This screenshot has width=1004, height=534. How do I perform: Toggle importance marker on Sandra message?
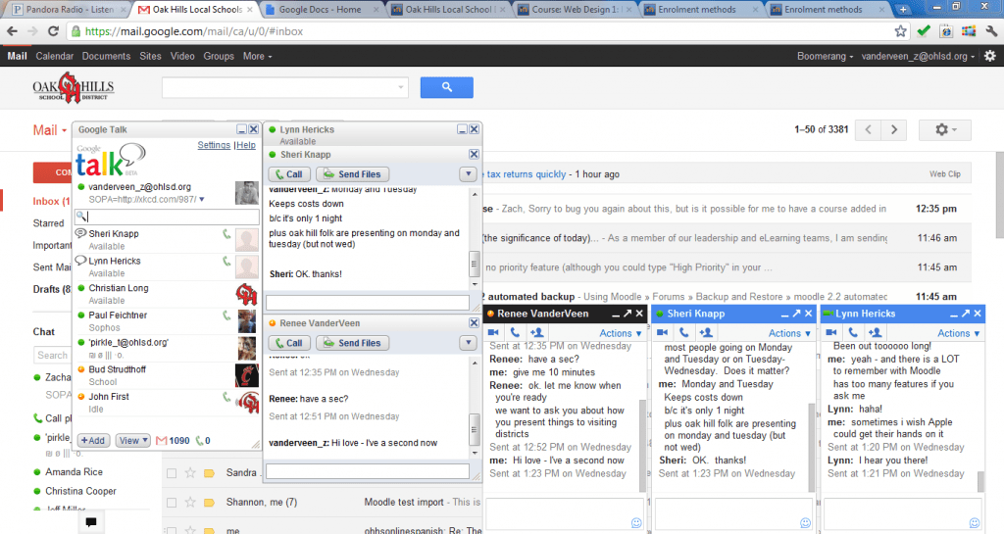(209, 473)
